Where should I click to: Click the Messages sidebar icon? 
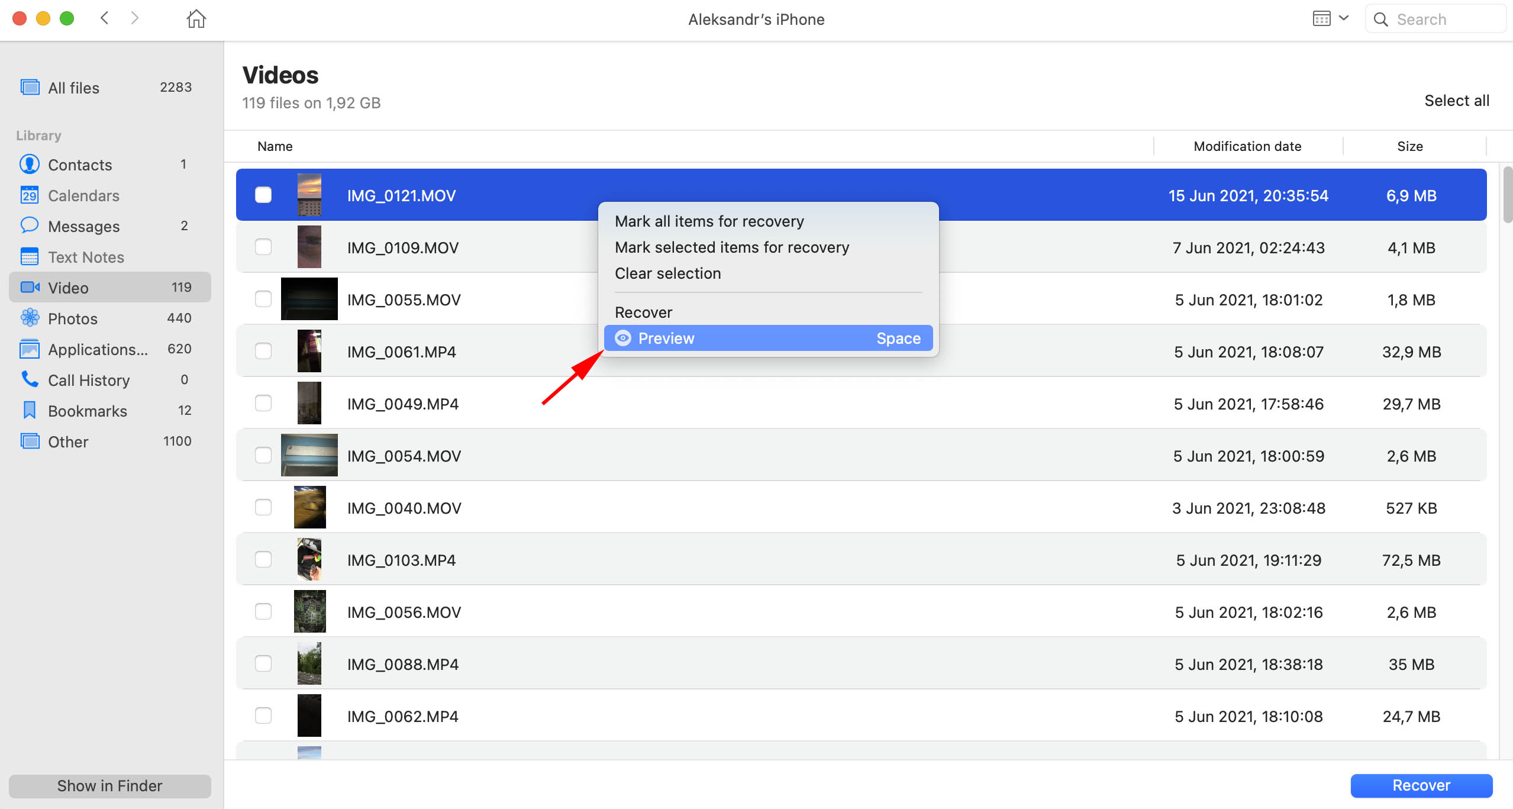click(30, 226)
